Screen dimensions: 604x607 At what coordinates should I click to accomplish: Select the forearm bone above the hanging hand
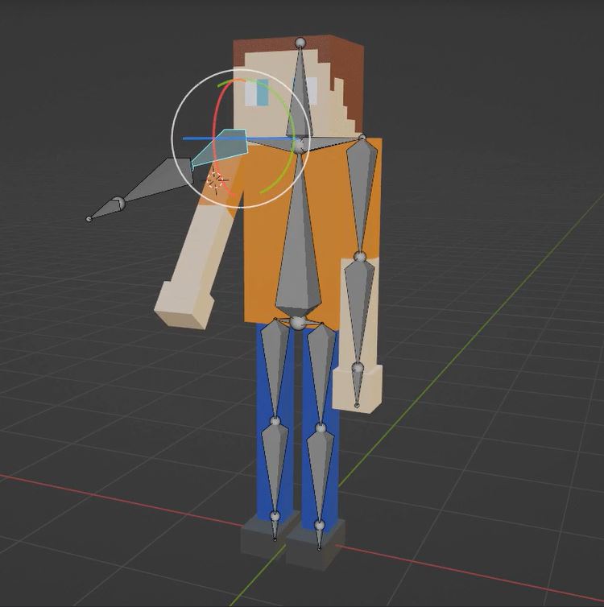[x=358, y=312]
